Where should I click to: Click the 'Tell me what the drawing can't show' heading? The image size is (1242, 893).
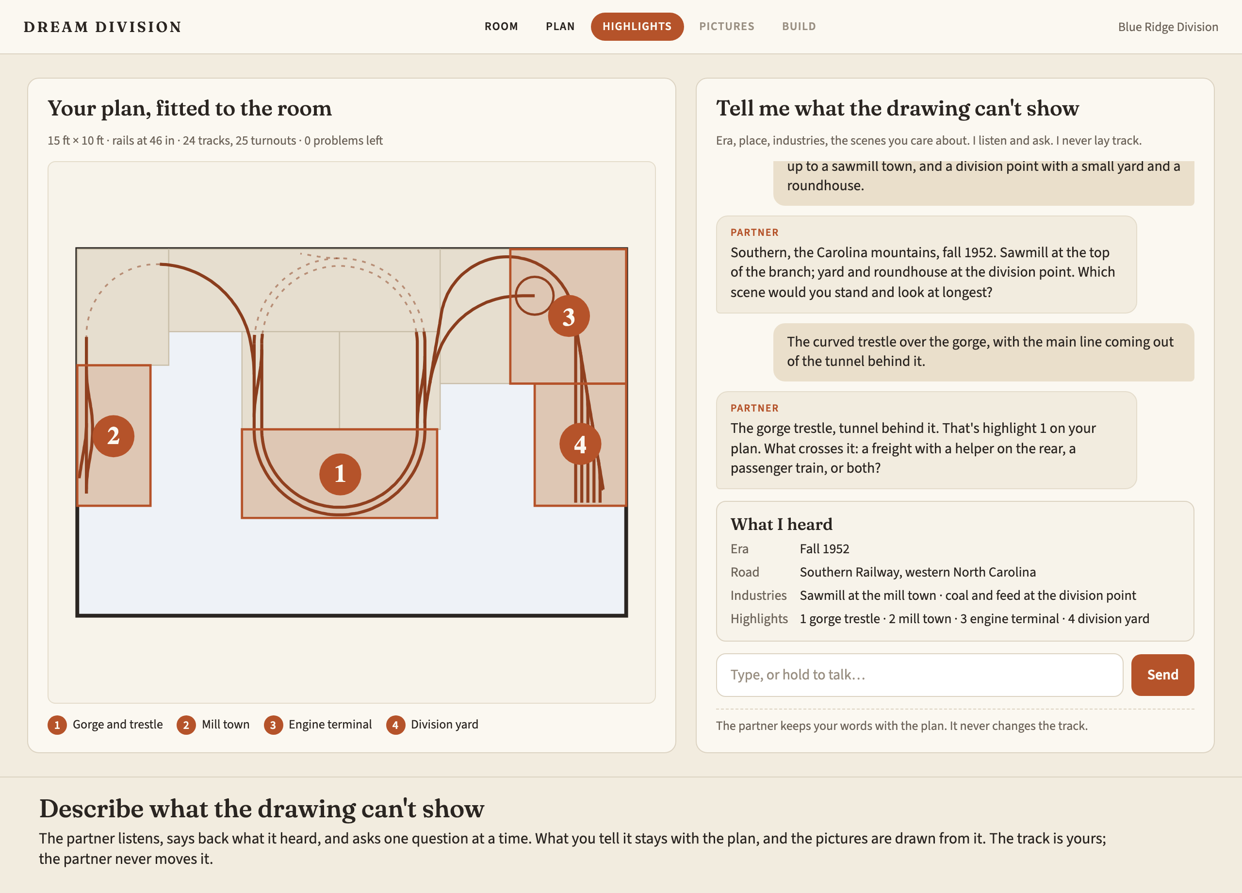click(x=897, y=109)
